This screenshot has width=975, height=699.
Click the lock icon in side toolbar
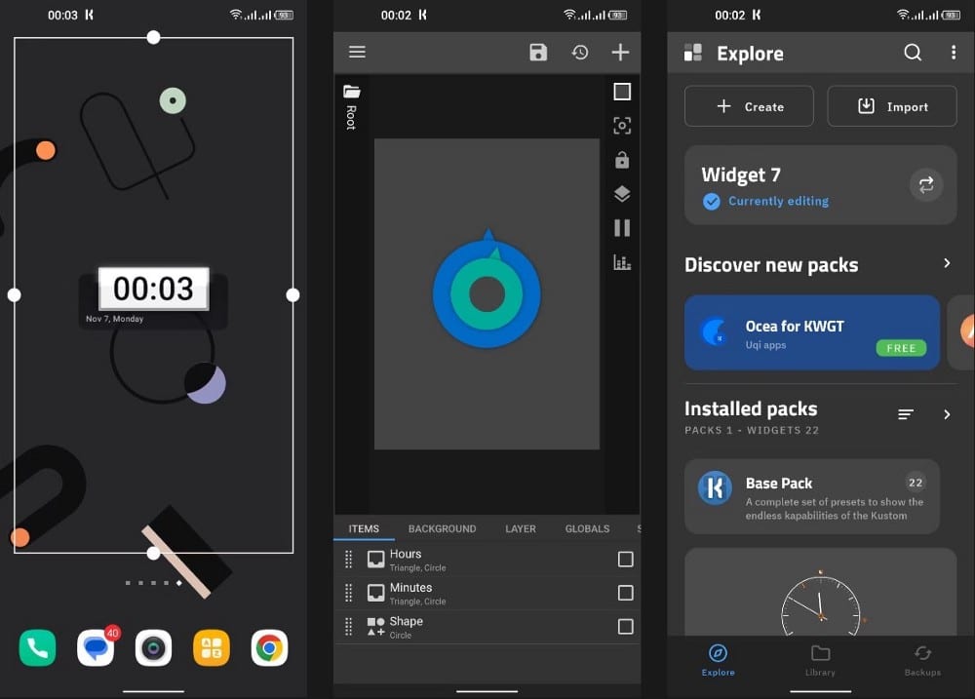coord(622,160)
